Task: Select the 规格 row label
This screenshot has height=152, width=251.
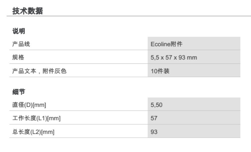Action: point(17,57)
